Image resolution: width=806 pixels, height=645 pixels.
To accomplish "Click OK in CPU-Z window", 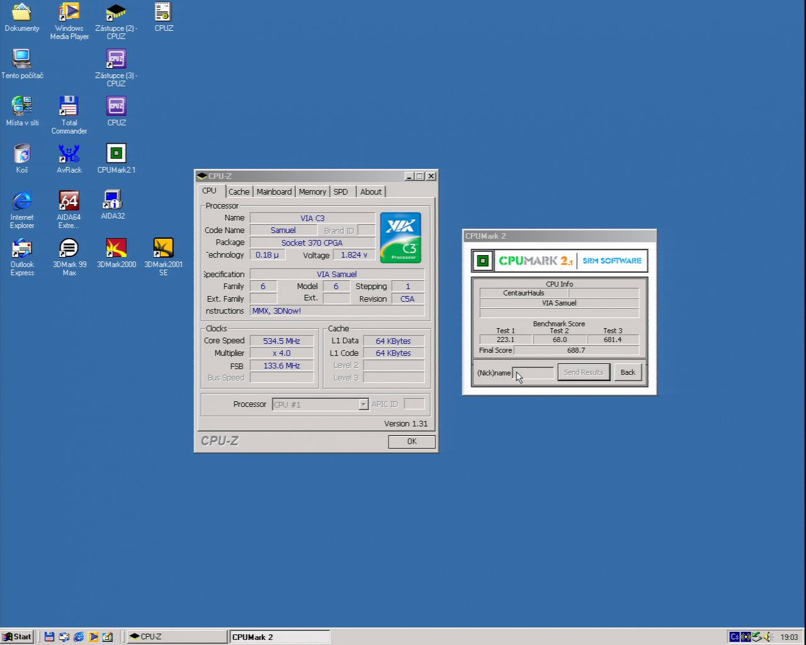I will click(412, 442).
